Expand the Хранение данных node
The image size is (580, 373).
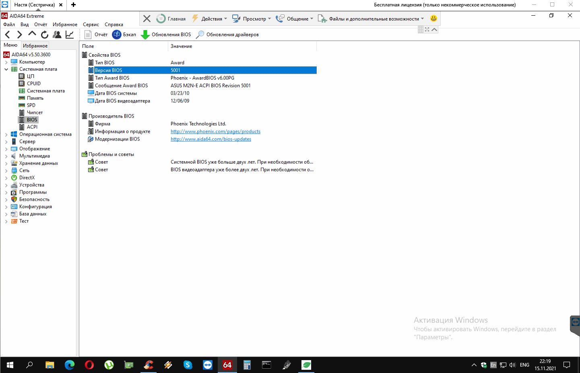click(6, 163)
